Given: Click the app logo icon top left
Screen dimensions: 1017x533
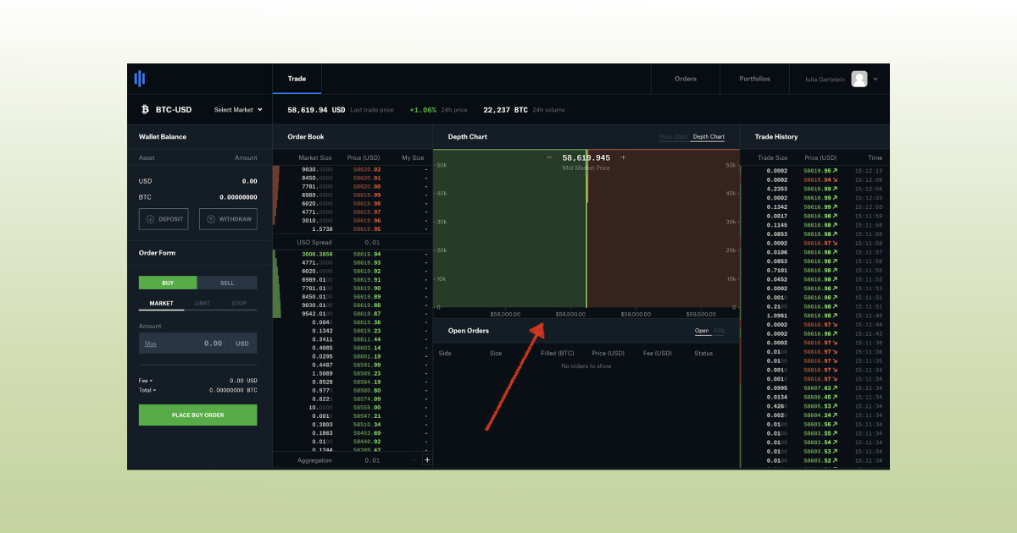Looking at the screenshot, I should [140, 79].
